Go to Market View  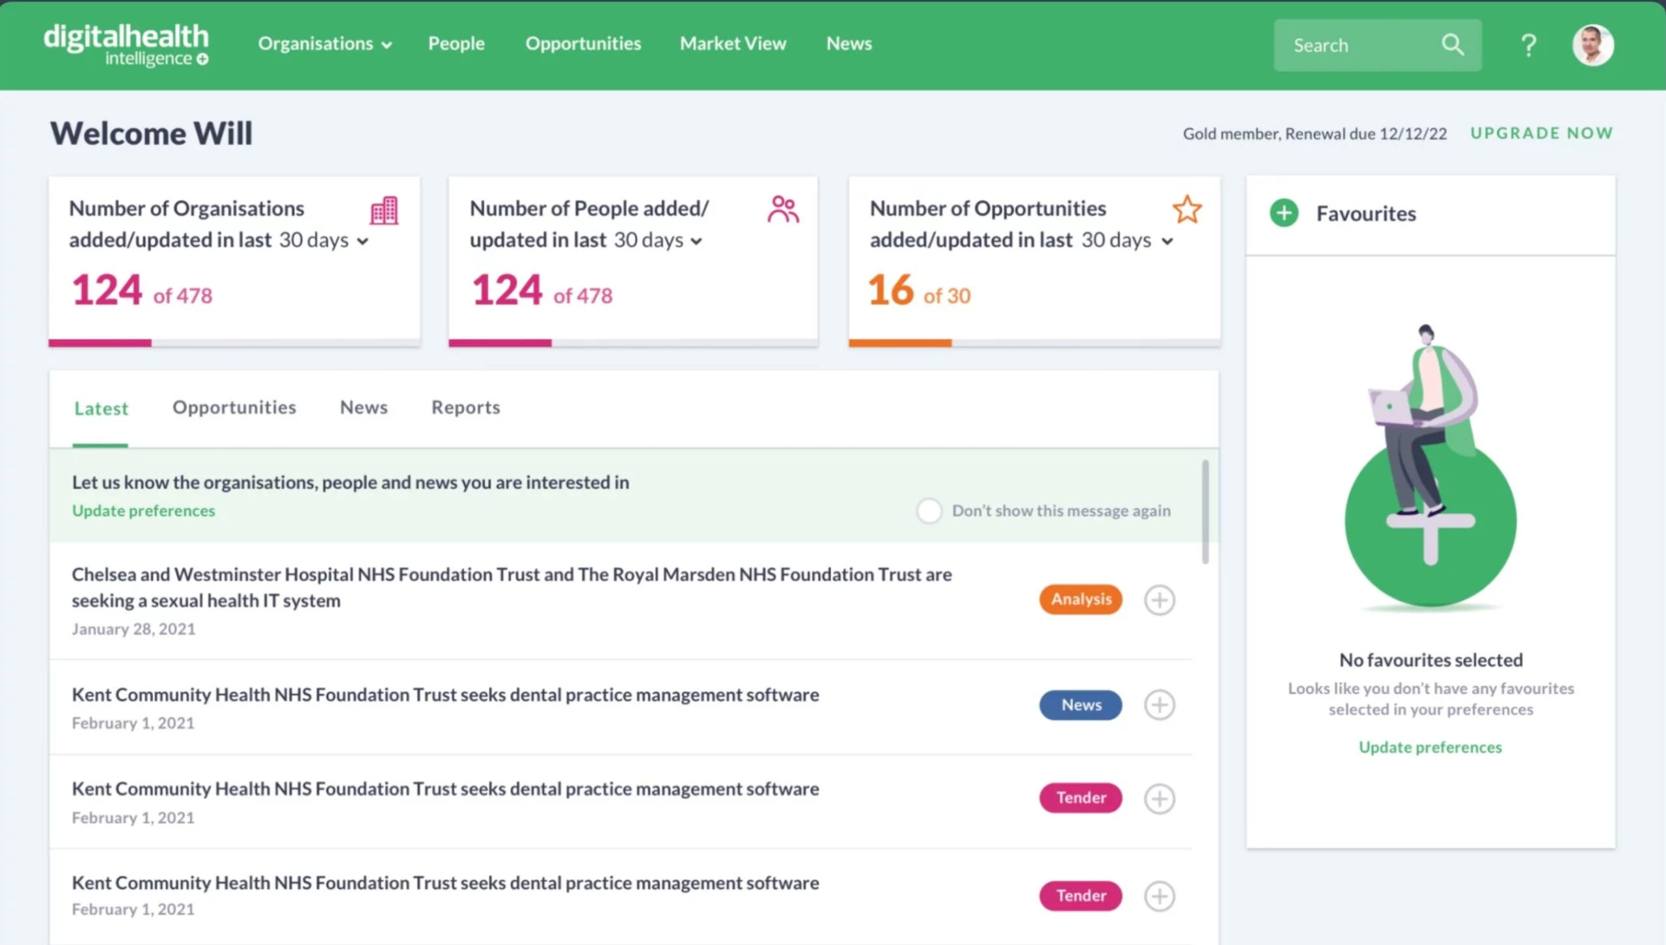[733, 44]
